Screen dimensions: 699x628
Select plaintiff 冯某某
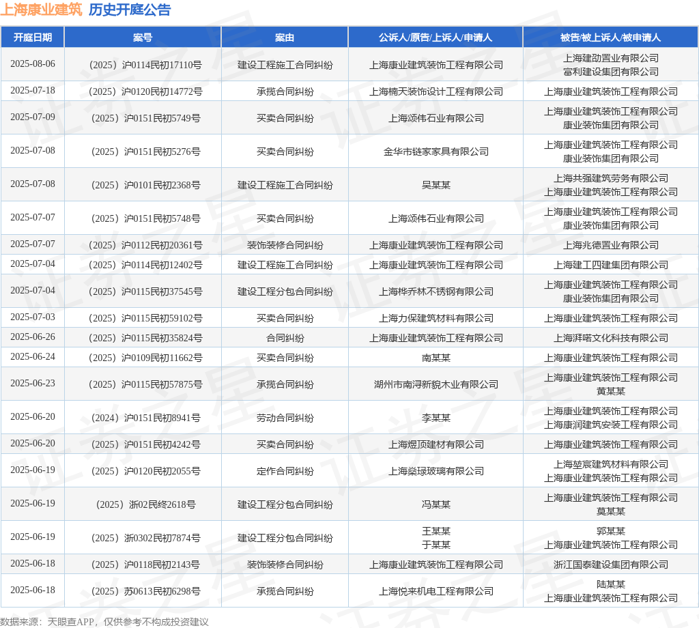coord(436,504)
